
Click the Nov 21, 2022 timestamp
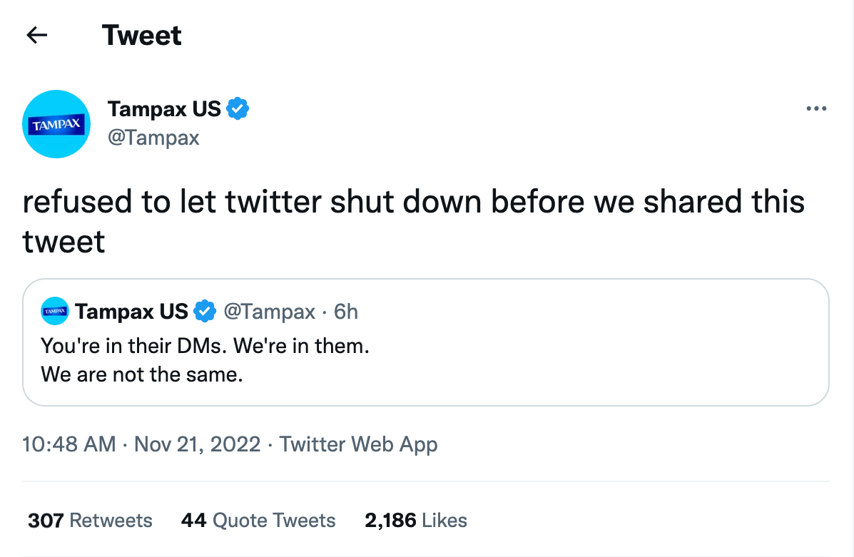pos(197,444)
